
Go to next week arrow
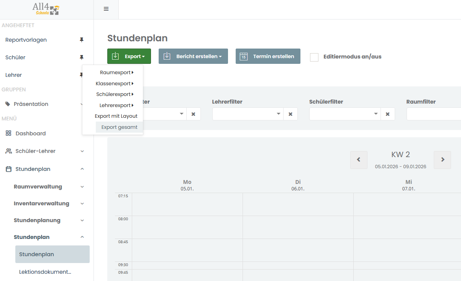443,160
